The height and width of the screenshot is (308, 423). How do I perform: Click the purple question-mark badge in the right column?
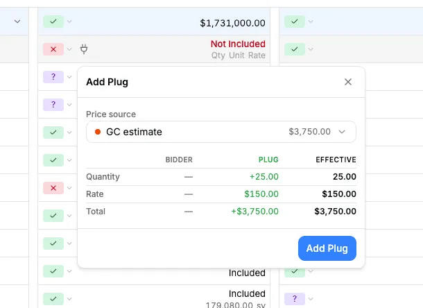[295, 299]
